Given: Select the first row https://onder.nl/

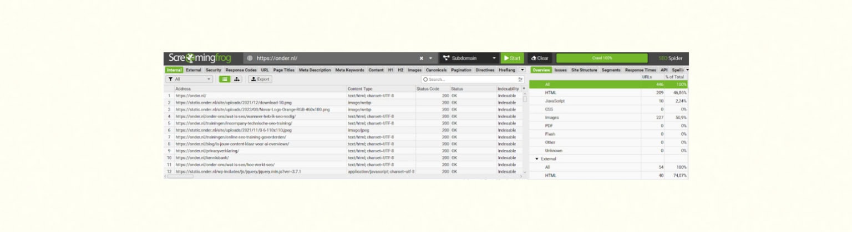Looking at the screenshot, I should pyautogui.click(x=343, y=96).
